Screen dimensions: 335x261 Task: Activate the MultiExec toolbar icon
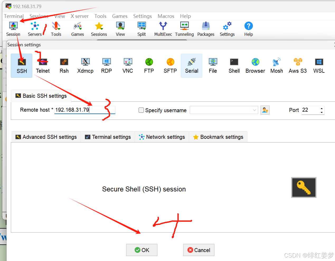click(163, 29)
